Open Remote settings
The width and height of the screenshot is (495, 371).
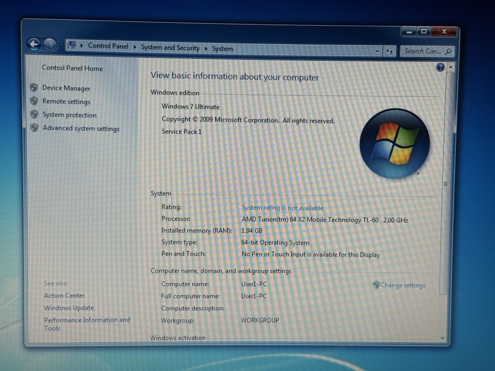pos(67,101)
